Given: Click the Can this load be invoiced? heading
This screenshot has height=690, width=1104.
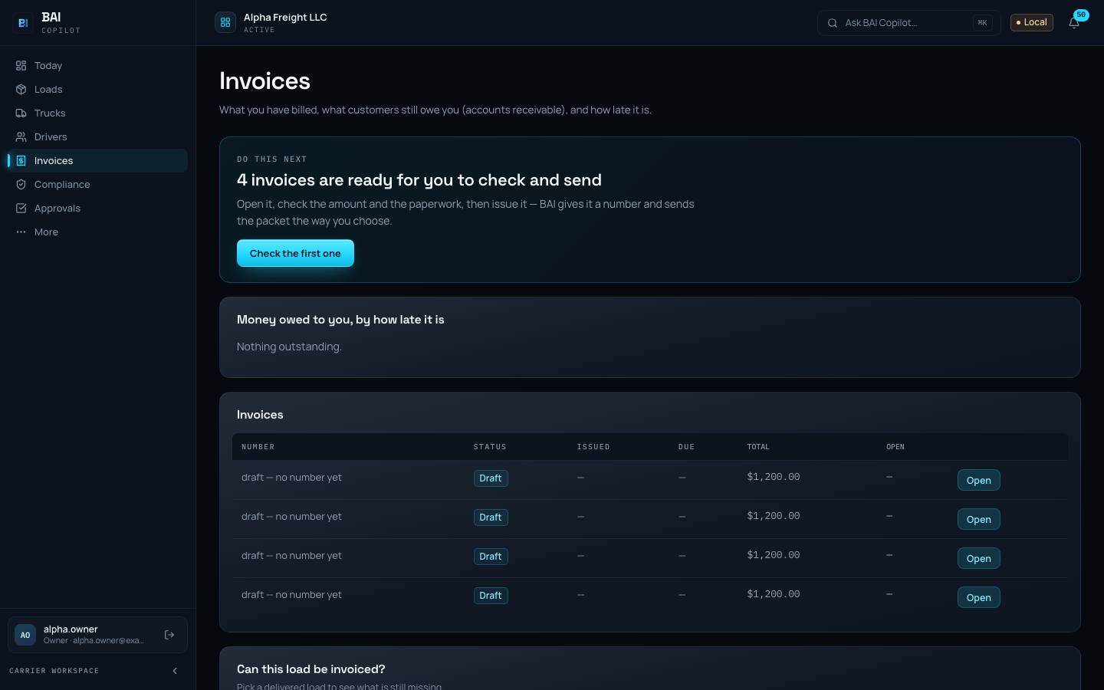Looking at the screenshot, I should tap(311, 669).
